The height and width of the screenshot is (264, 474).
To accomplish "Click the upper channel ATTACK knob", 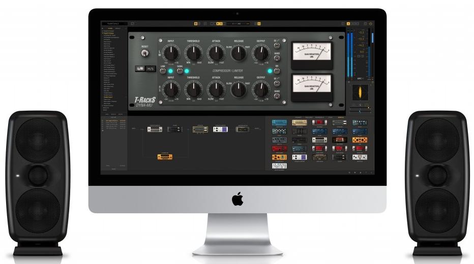I will (216, 53).
